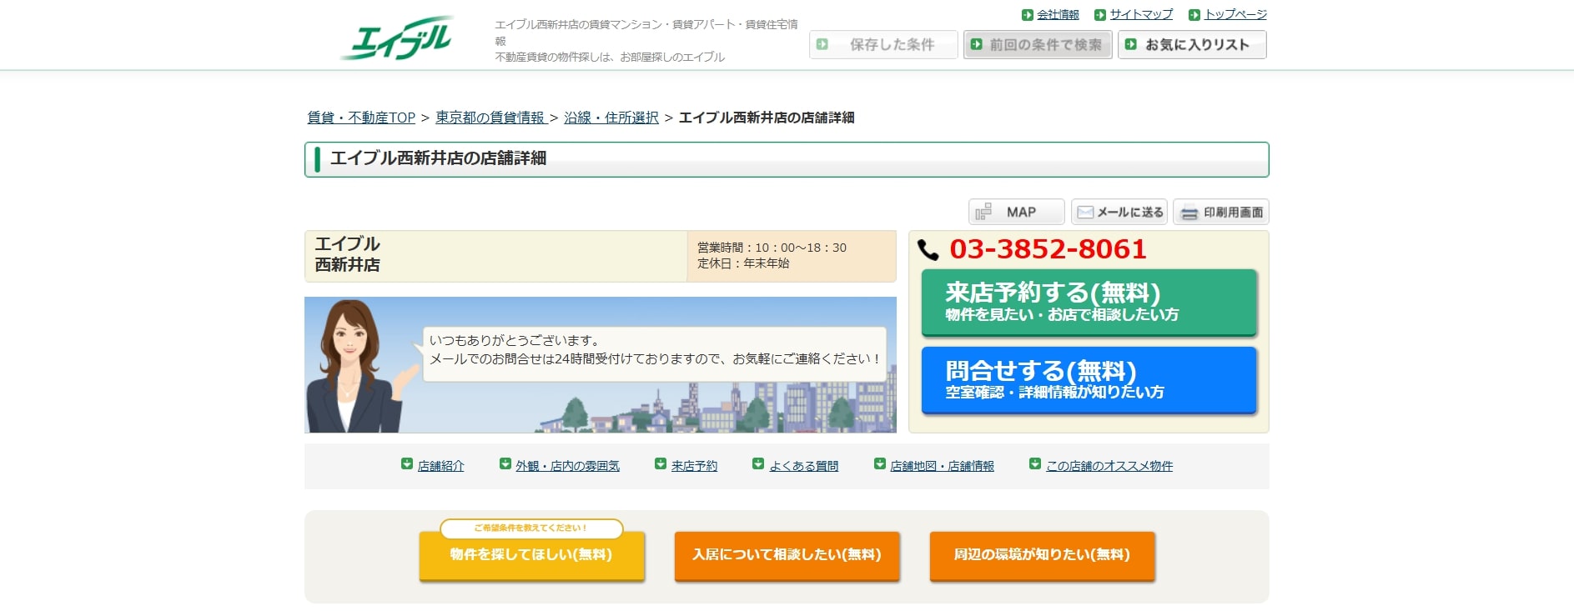Open 会社情報 link
Viewport: 1574px width, 611px height.
(1058, 15)
